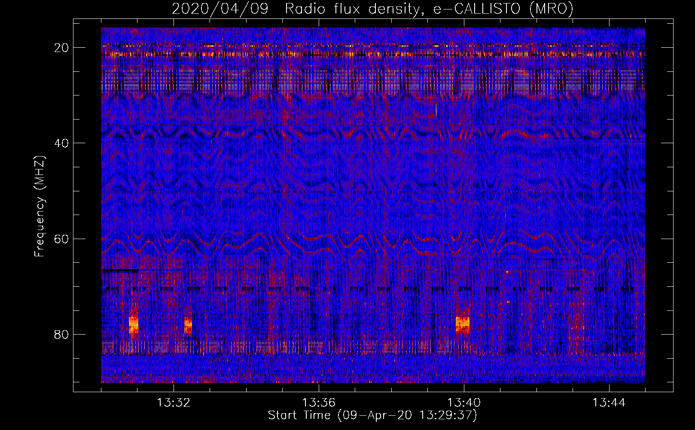Click the 20 MHz frequency tick label
The height and width of the screenshot is (430, 695).
(x=61, y=48)
